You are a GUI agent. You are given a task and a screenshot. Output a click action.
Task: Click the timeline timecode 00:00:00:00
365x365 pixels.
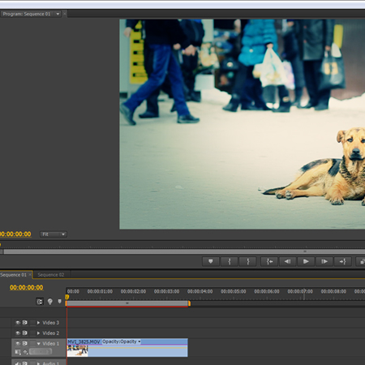pyautogui.click(x=27, y=287)
